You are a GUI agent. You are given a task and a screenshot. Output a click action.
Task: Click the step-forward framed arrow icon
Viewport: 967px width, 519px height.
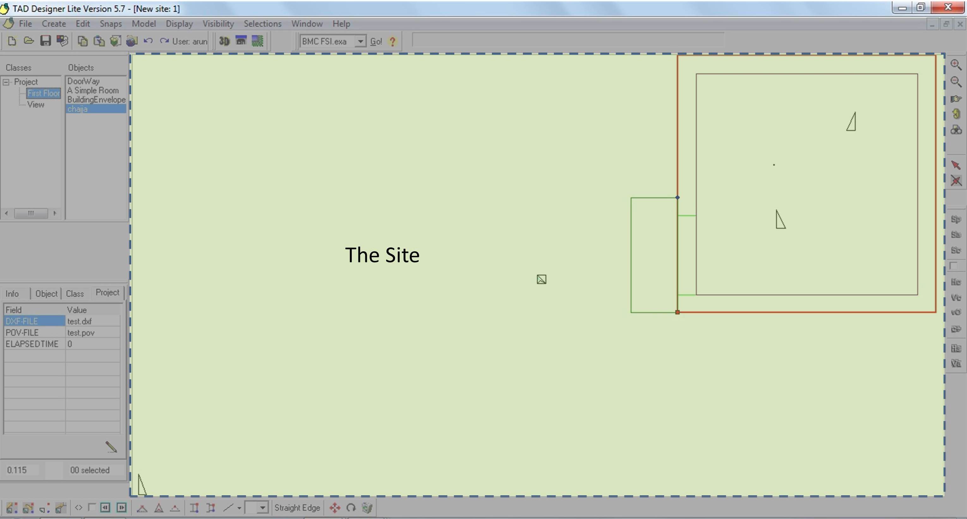pyautogui.click(x=121, y=507)
